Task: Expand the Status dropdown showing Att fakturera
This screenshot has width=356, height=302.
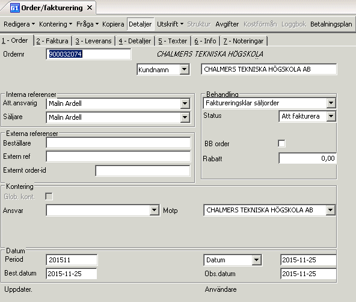Action: pos(331,116)
